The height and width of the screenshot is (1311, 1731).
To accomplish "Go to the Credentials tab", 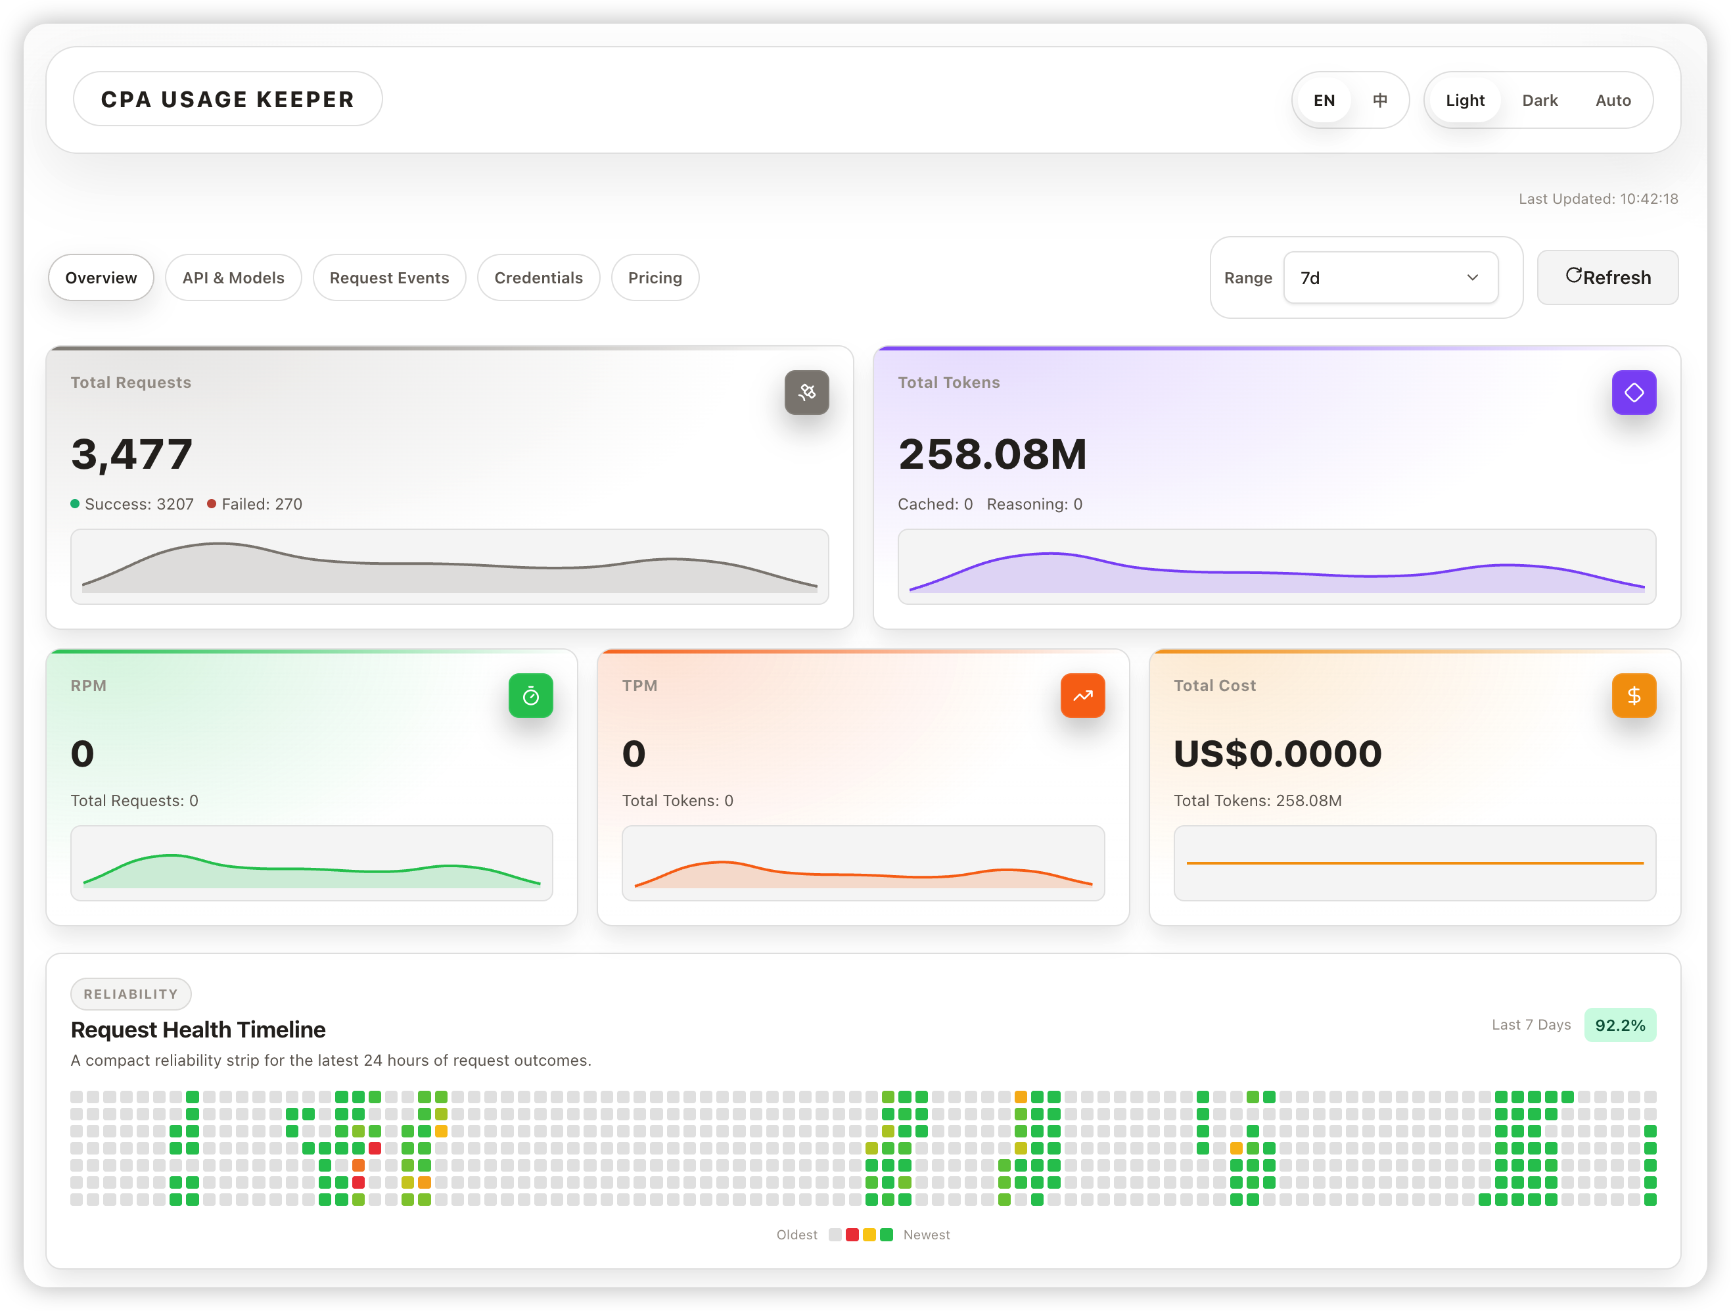I will pos(538,278).
